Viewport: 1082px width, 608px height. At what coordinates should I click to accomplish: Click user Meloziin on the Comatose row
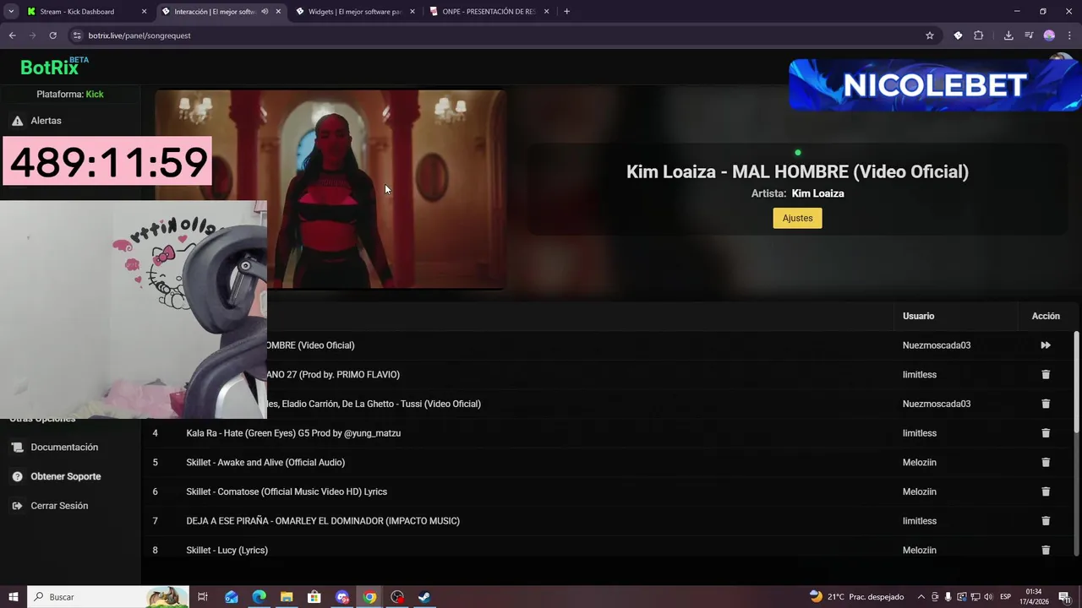[x=919, y=491]
